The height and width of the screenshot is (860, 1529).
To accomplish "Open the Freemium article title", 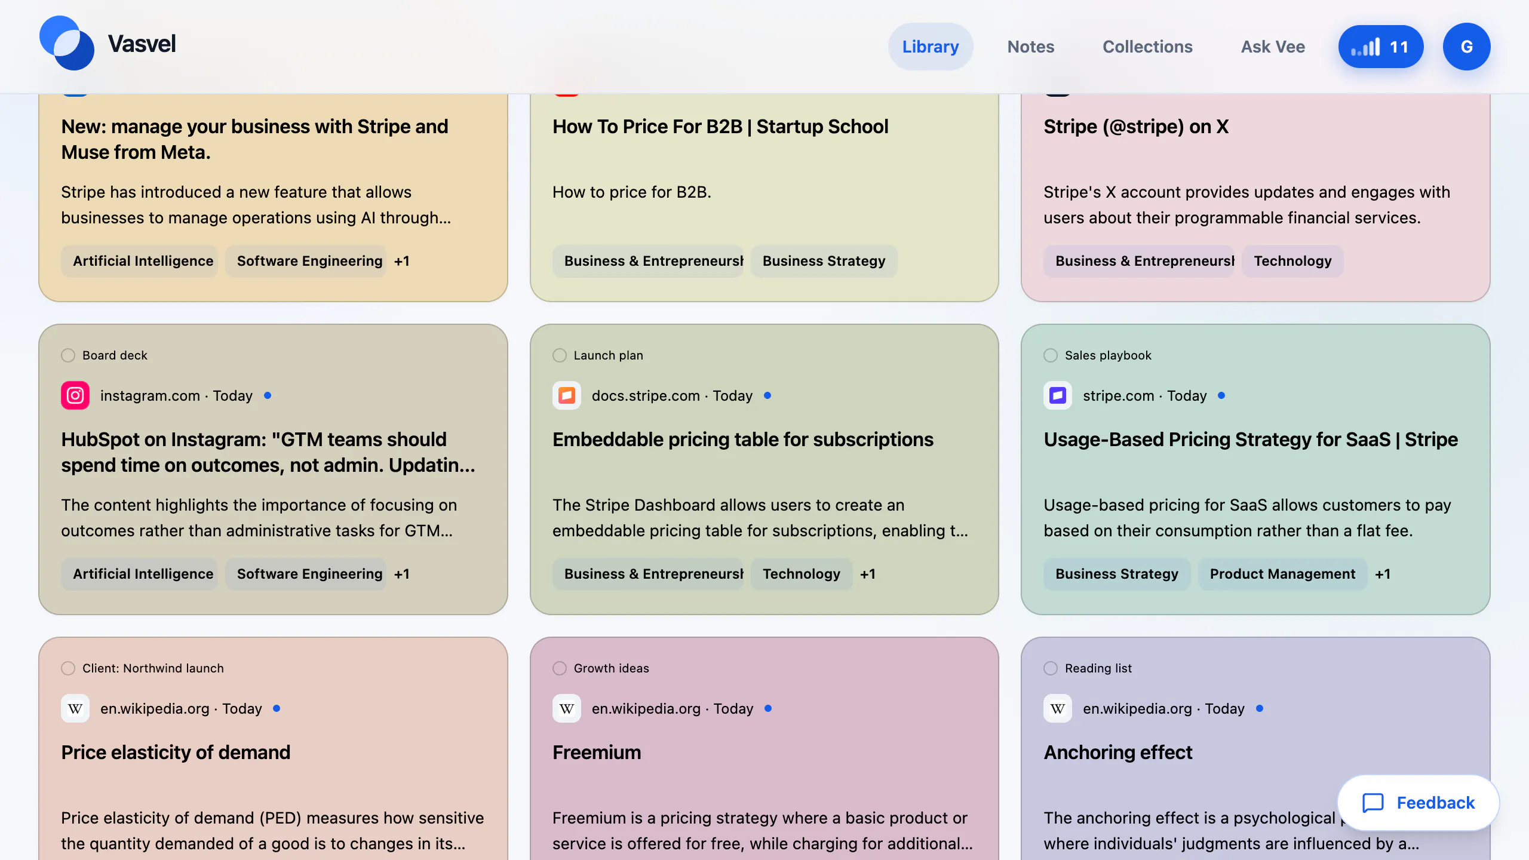I will (597, 752).
